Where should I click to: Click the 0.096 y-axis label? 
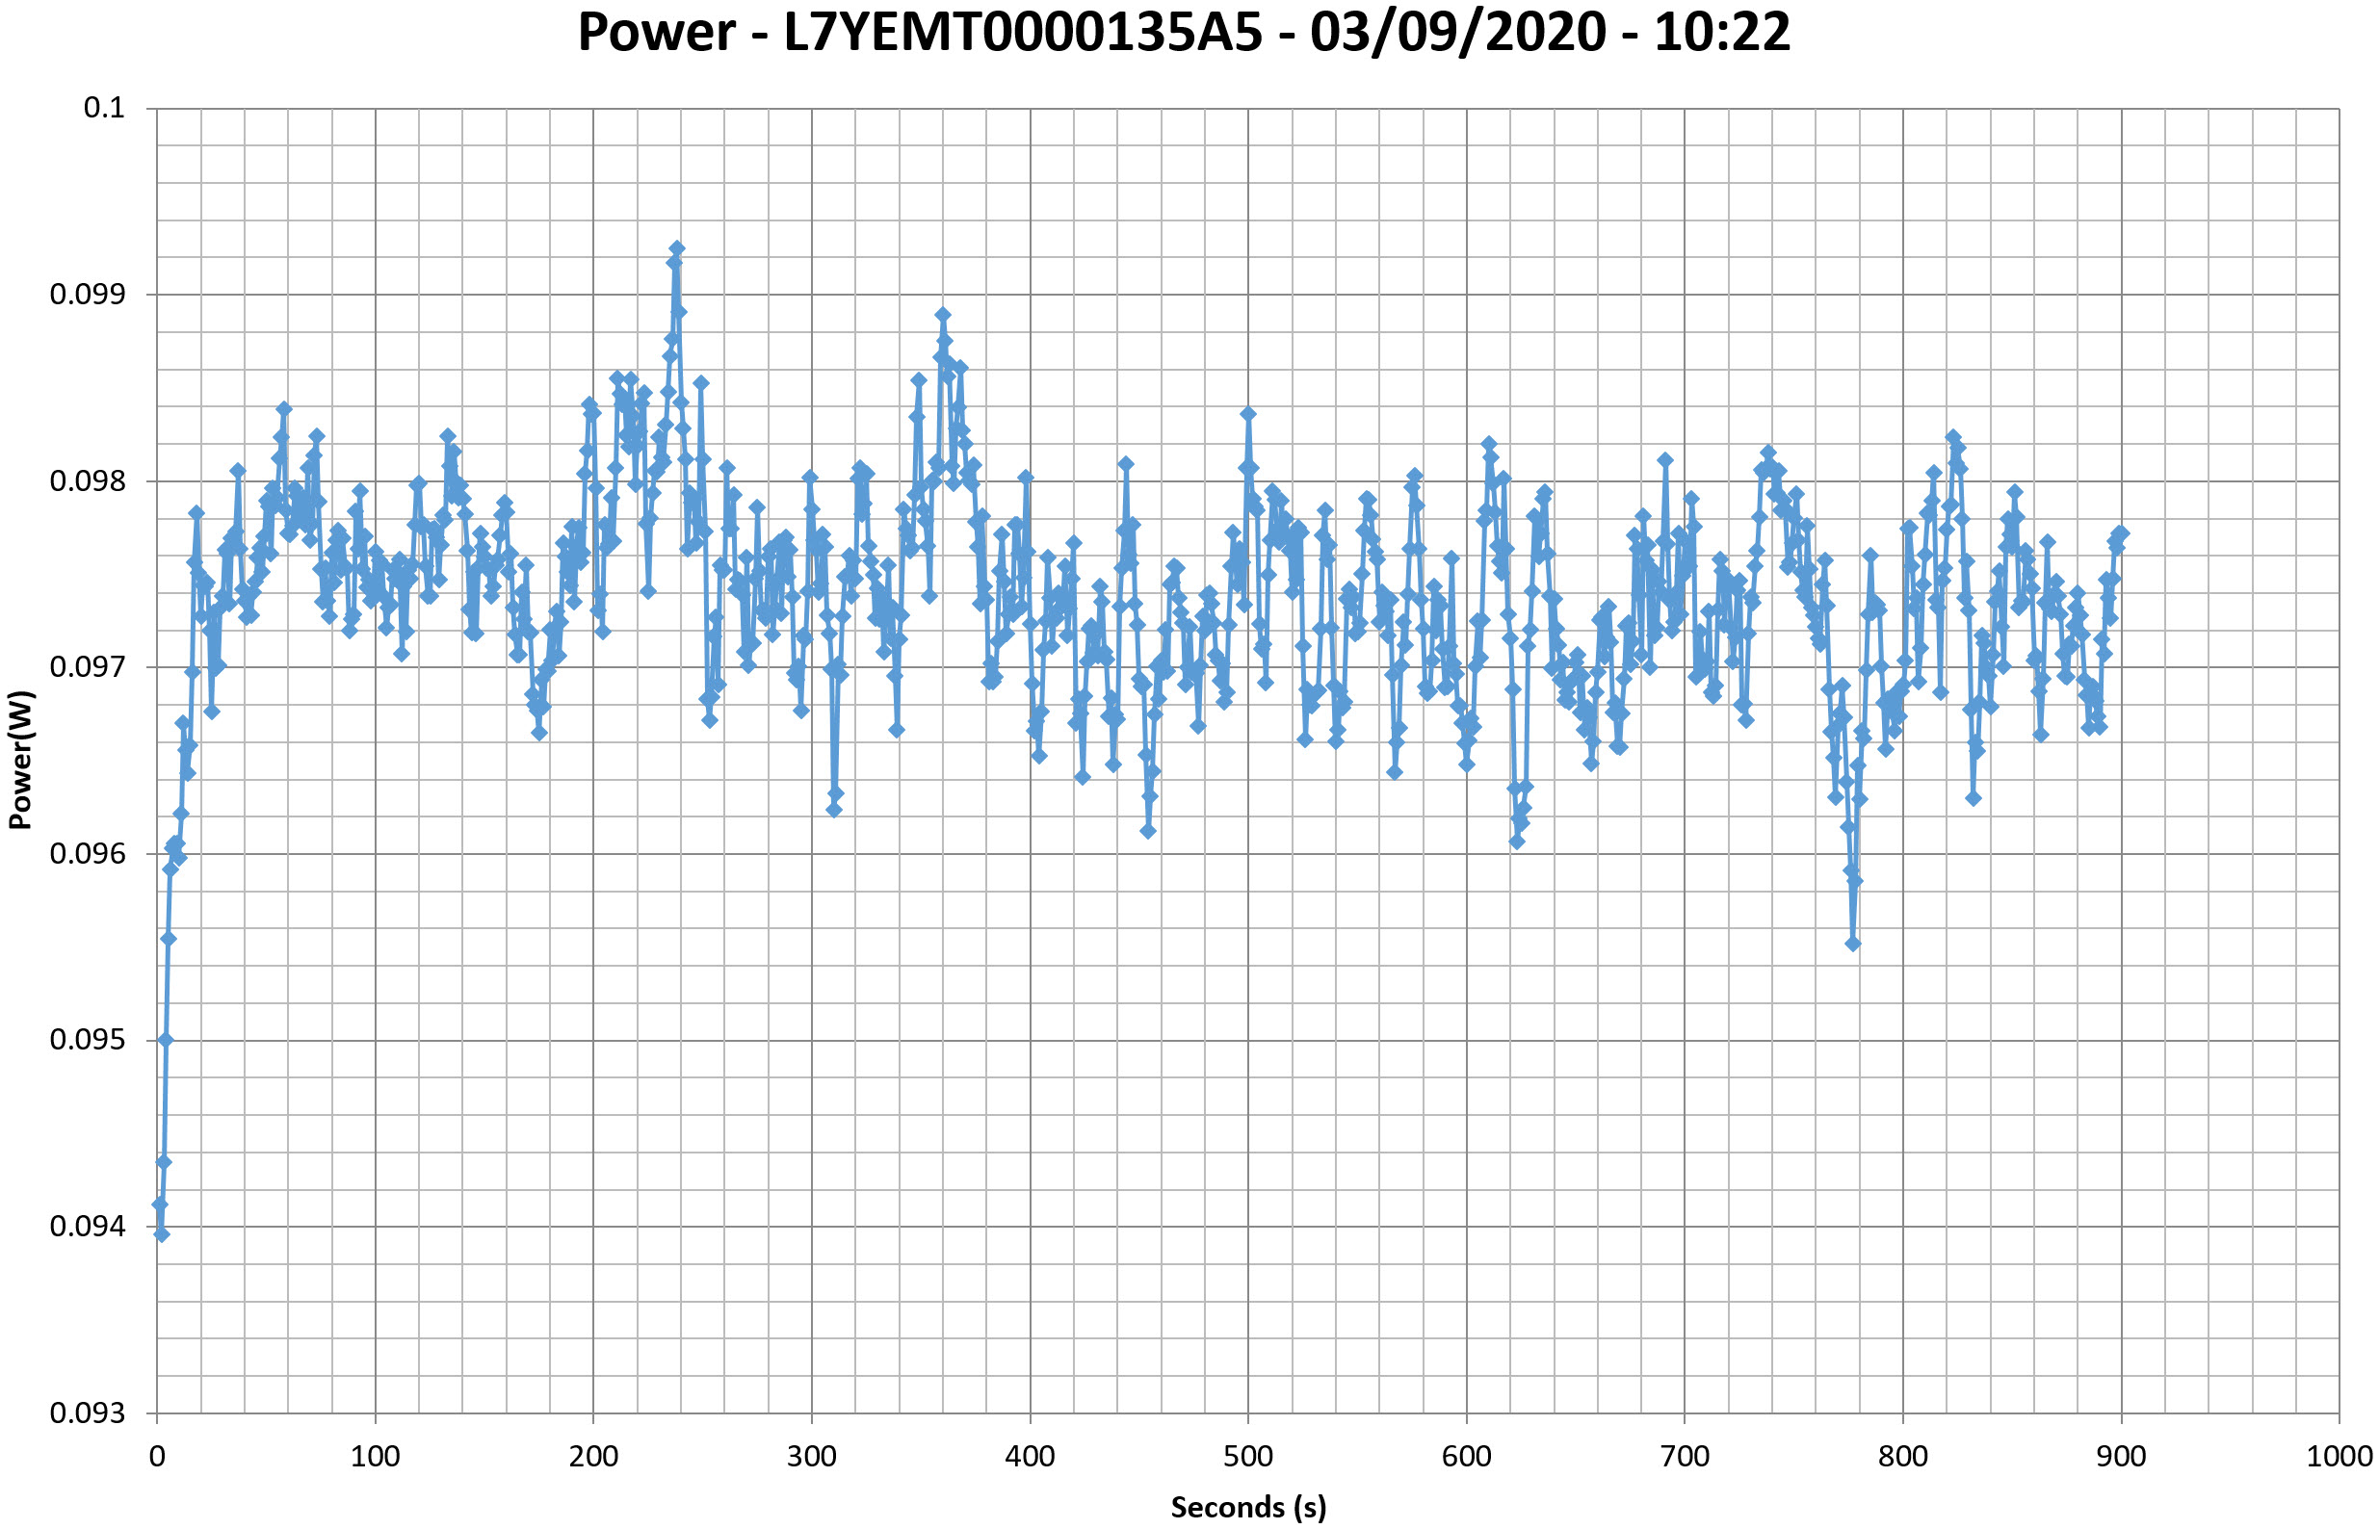point(88,854)
